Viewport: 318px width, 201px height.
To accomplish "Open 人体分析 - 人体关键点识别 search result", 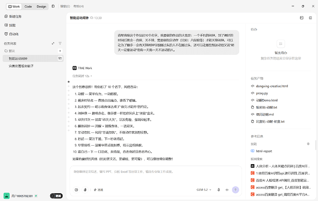I will pyautogui.click(x=283, y=166).
